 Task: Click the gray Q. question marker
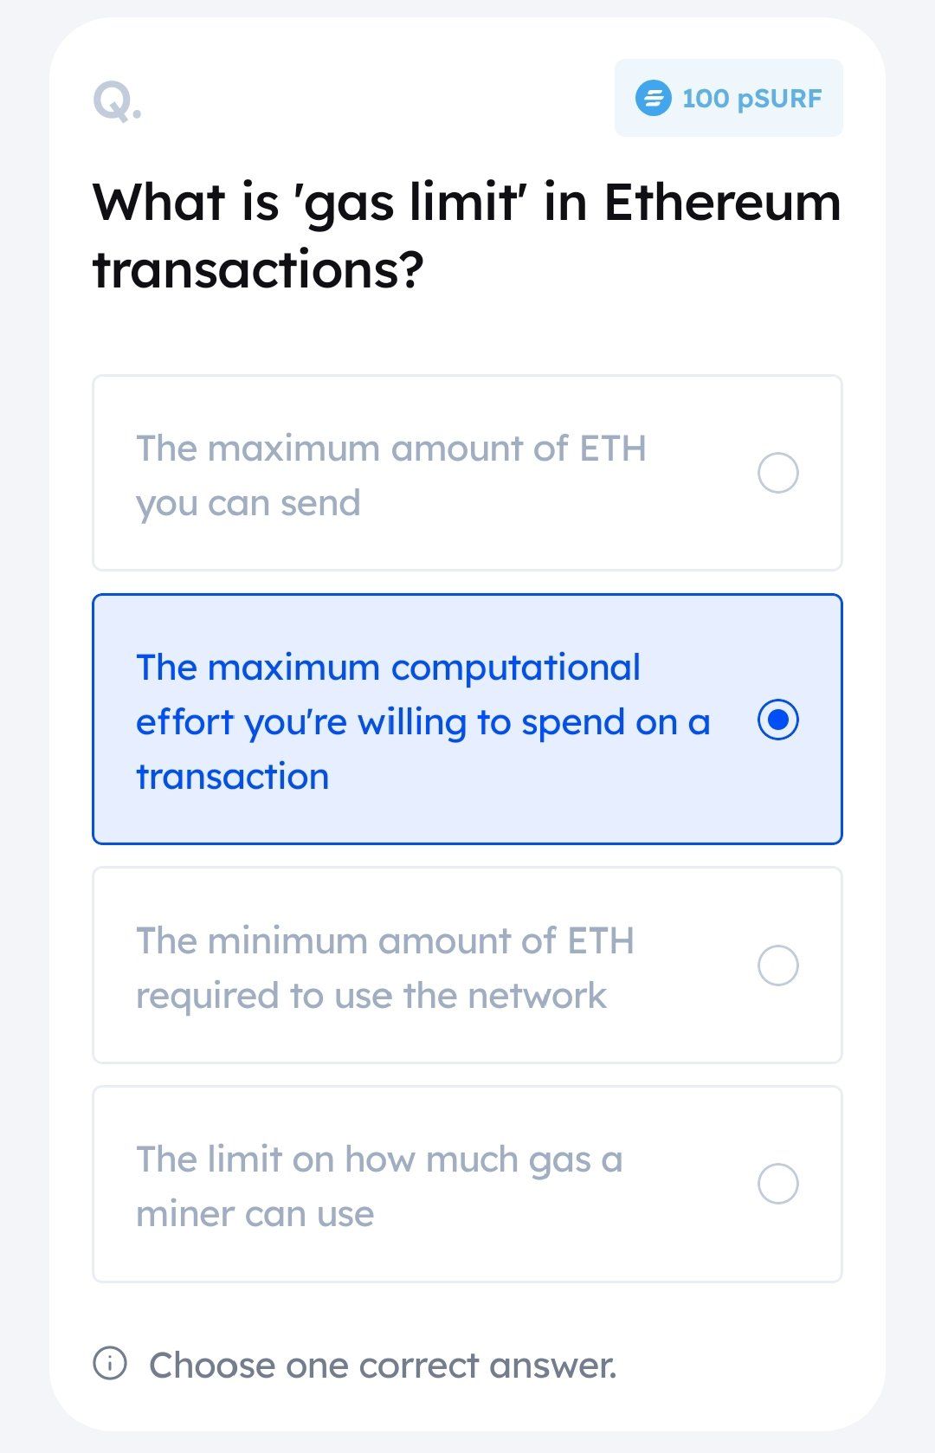click(x=117, y=102)
